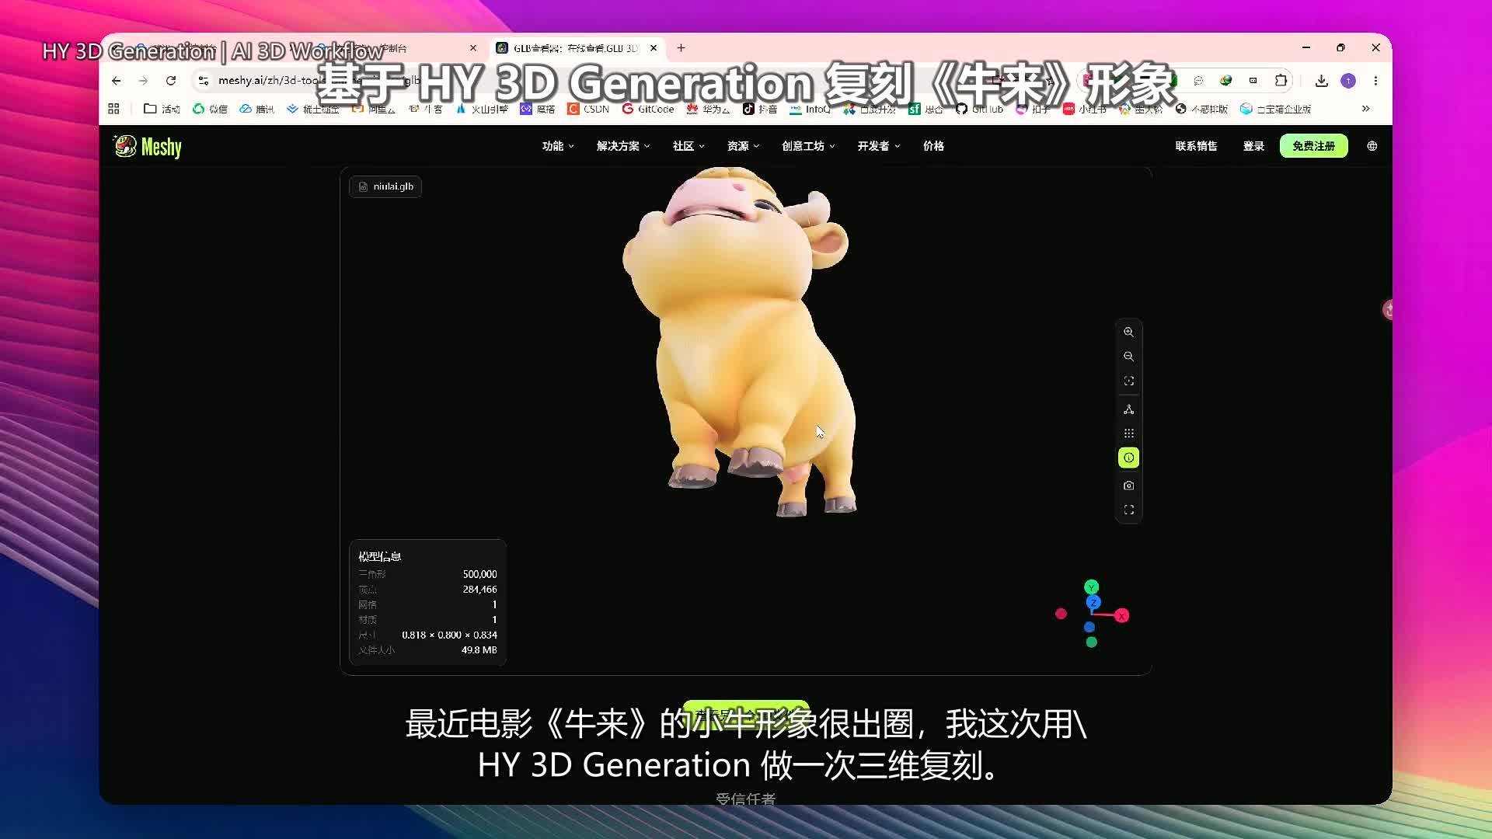The image size is (1492, 839).
Task: Expand the 资源 menu
Action: coord(743,146)
